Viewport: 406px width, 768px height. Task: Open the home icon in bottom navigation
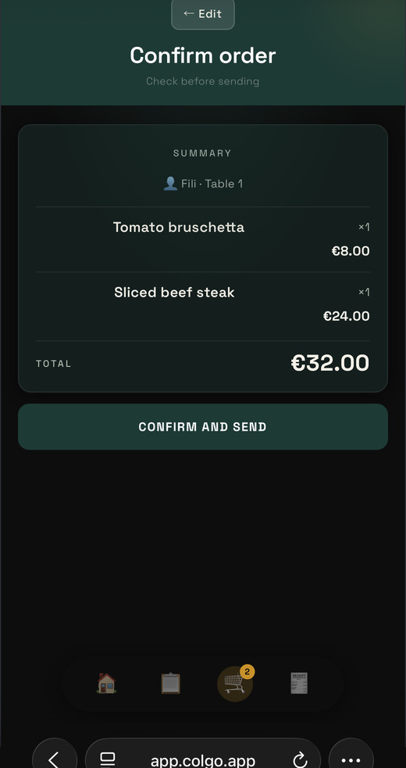click(x=106, y=683)
